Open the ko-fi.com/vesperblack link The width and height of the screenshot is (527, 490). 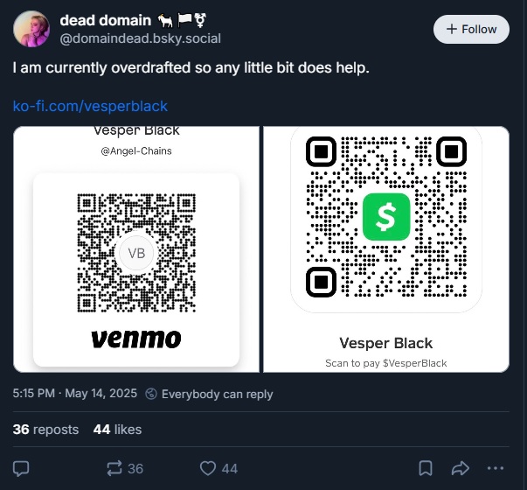[90, 106]
